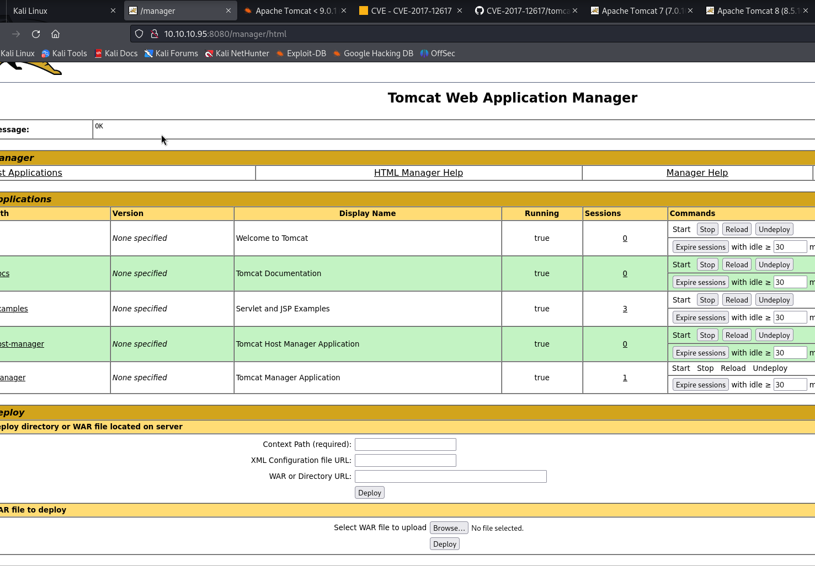
Task: Click the shield tracking protection icon
Action: click(139, 34)
